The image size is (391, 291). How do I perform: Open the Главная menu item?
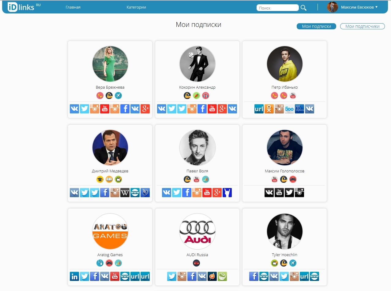pos(73,7)
